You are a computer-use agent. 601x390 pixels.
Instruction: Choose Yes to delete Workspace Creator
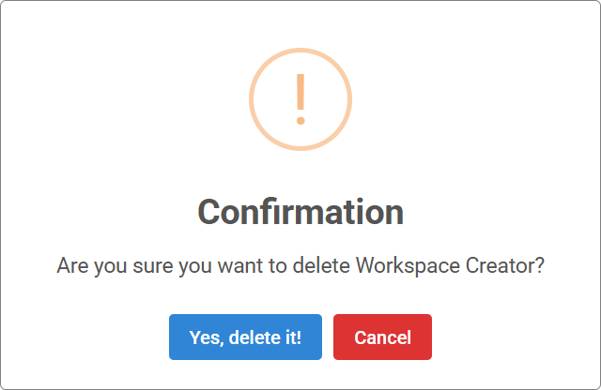pos(245,337)
